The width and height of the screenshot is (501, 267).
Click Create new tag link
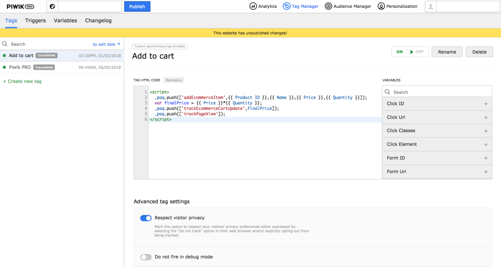point(22,81)
